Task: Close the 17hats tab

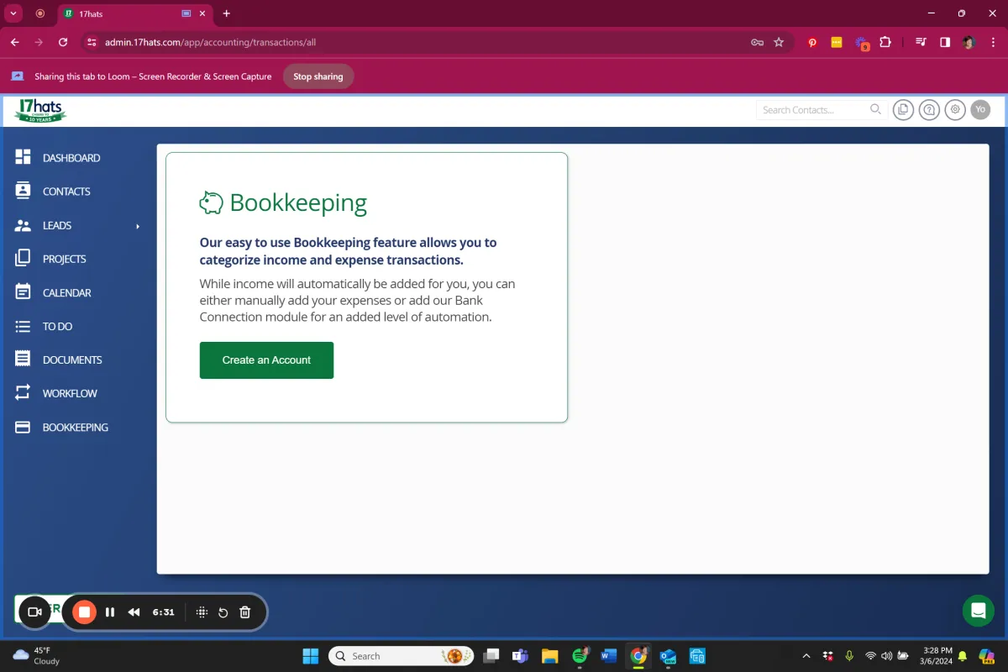Action: tap(202, 13)
